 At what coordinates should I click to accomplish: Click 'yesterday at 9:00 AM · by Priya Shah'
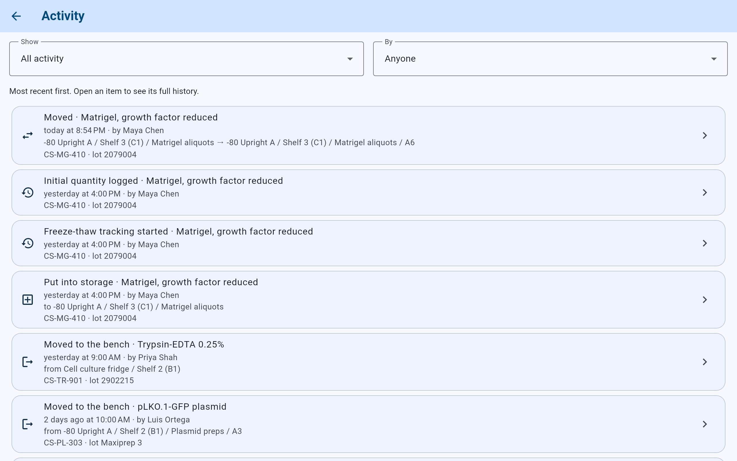pos(111,357)
